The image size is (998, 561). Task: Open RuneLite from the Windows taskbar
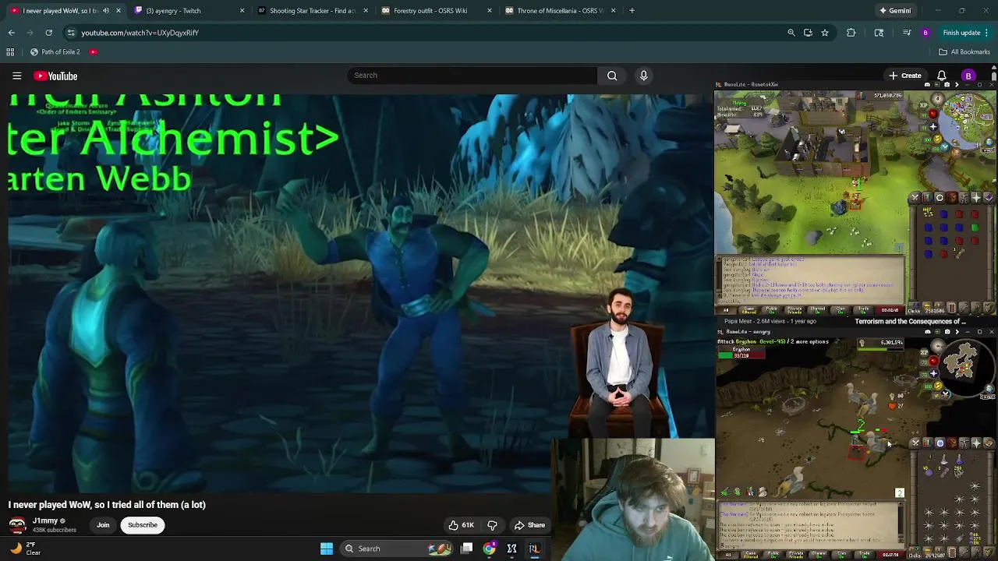pyautogui.click(x=534, y=549)
